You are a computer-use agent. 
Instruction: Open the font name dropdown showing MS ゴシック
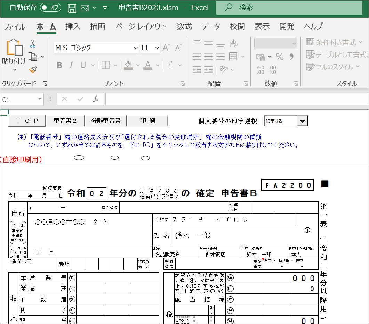pyautogui.click(x=136, y=48)
